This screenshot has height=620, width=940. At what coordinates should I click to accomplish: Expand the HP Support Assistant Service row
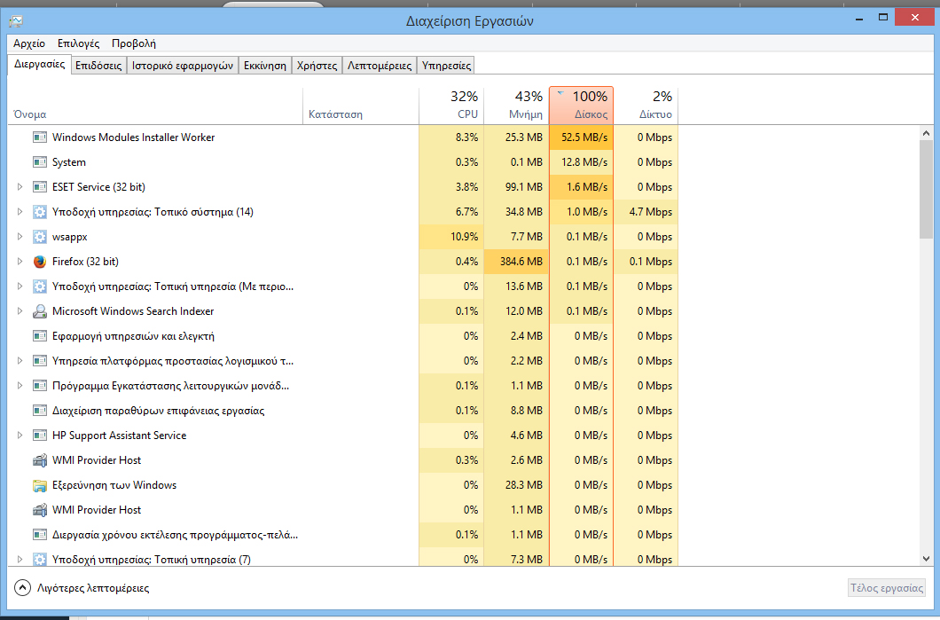pos(20,436)
